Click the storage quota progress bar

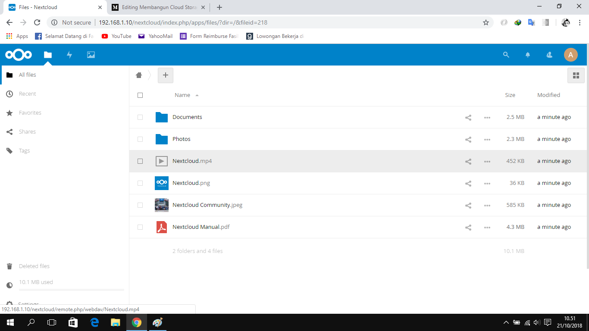click(72, 290)
